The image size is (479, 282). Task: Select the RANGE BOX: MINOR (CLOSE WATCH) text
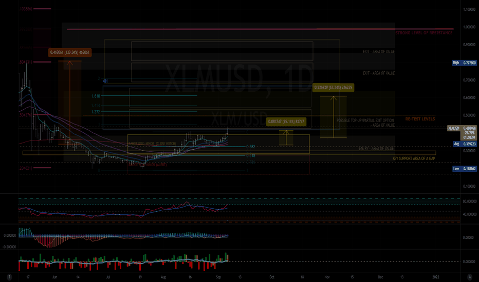pos(152,144)
